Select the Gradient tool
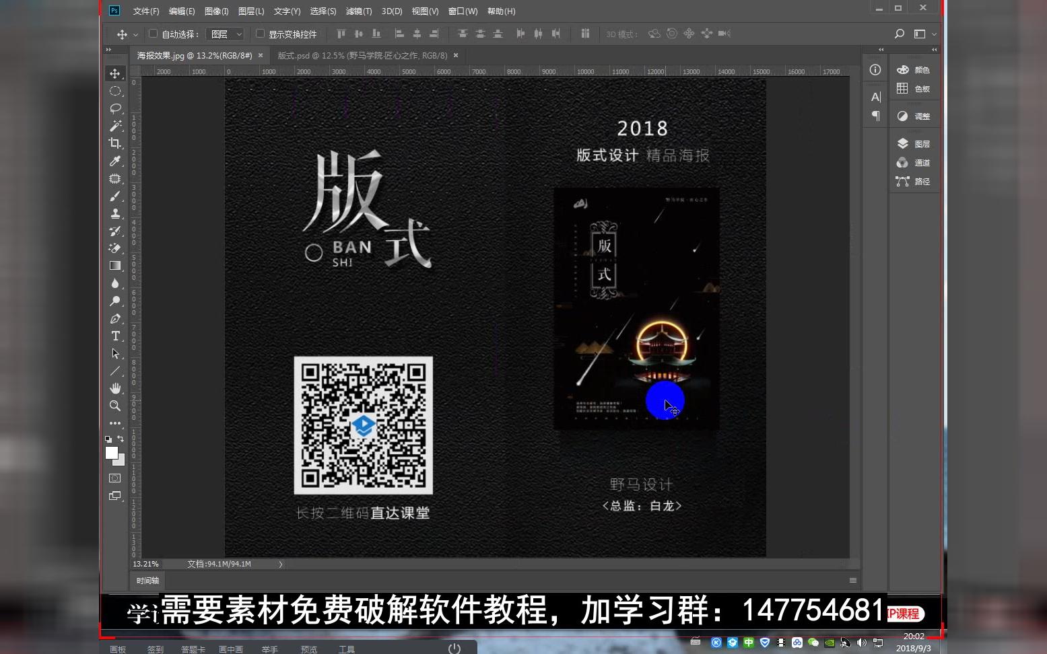Screen dimensions: 1047x654 115,266
